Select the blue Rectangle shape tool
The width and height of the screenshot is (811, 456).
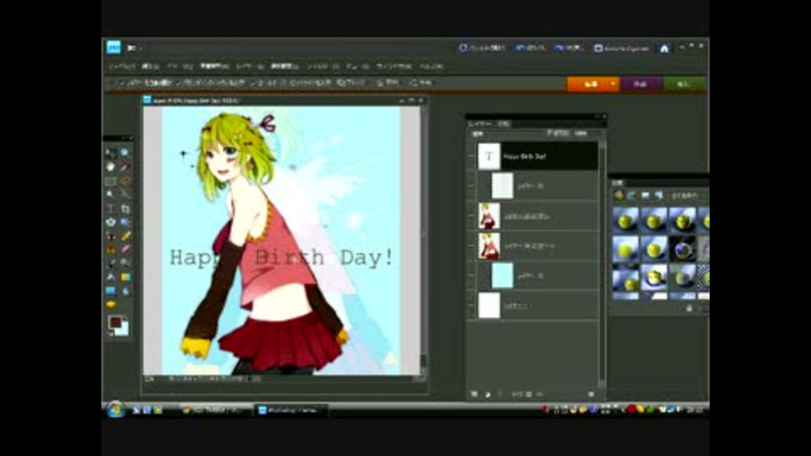point(110,290)
